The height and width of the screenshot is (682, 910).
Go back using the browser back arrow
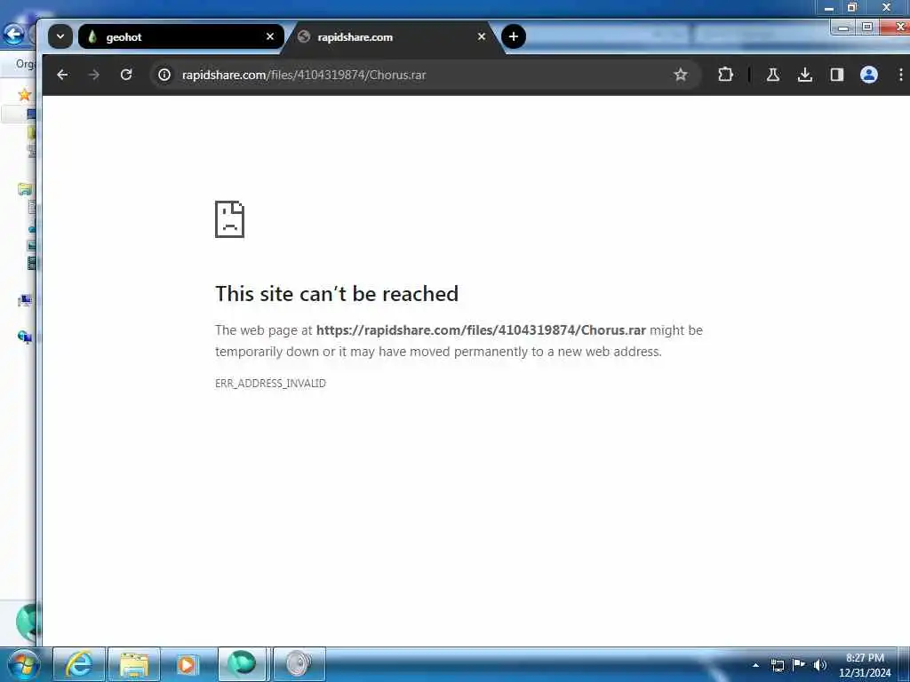62,75
